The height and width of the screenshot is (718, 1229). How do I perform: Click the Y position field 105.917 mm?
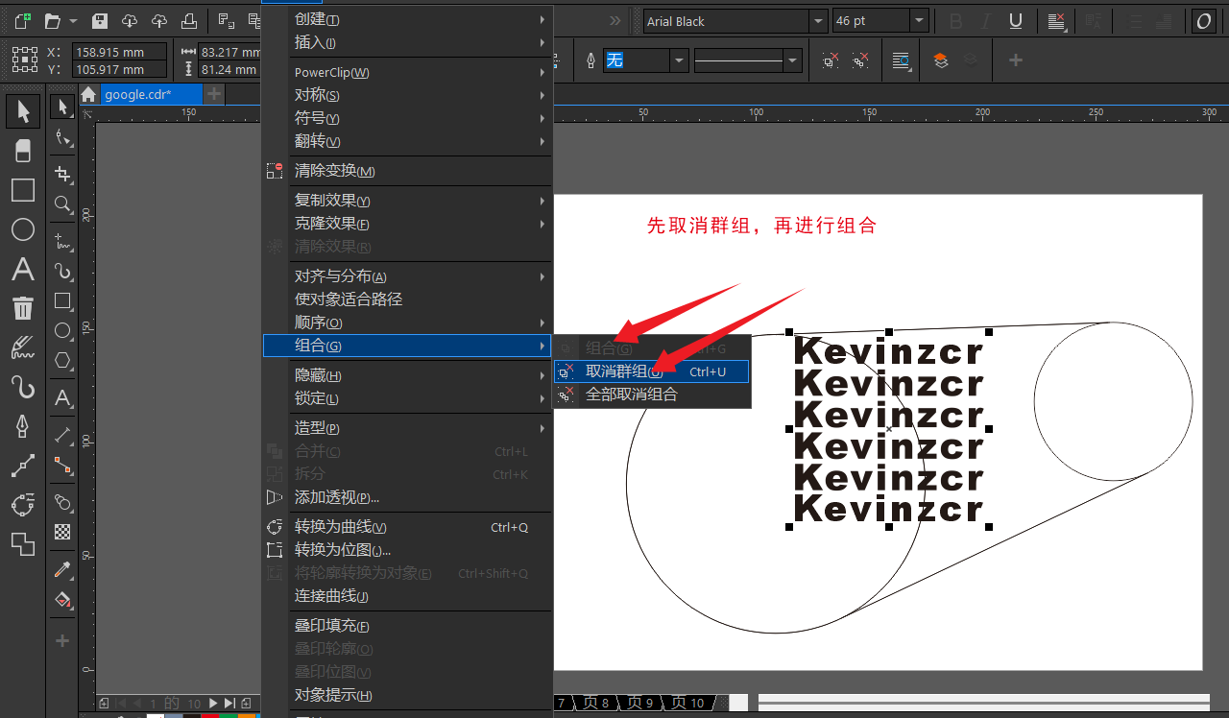coord(118,69)
